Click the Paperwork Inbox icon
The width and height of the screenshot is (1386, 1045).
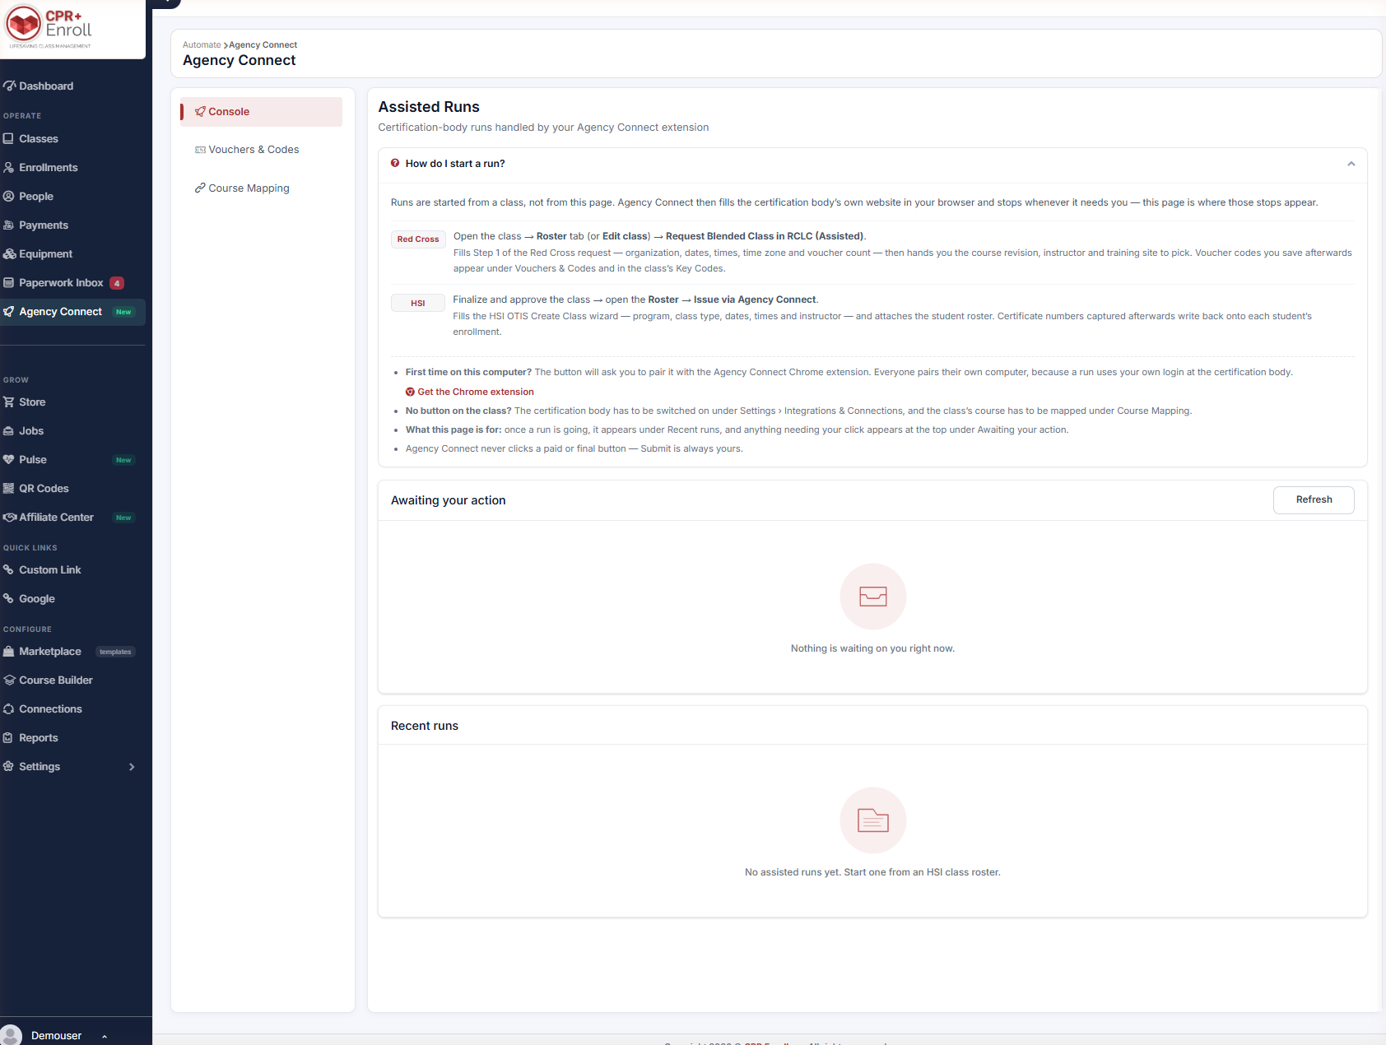pyautogui.click(x=9, y=282)
